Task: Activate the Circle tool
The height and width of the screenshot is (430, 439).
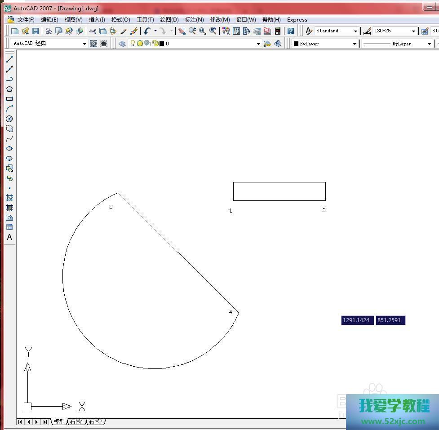Action: tap(9, 119)
